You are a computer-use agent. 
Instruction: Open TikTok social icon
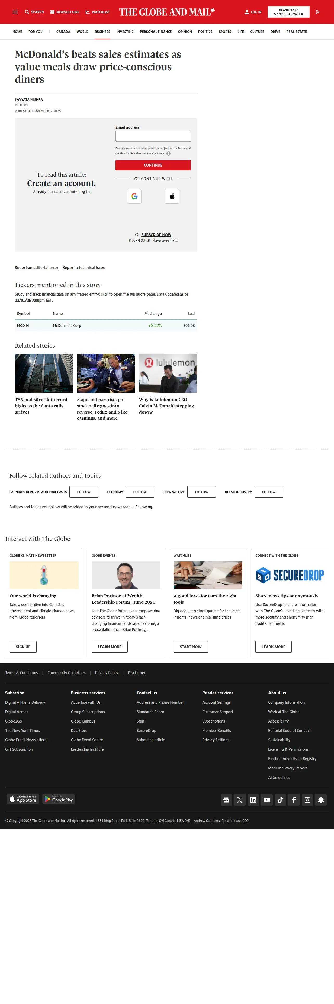(x=280, y=800)
